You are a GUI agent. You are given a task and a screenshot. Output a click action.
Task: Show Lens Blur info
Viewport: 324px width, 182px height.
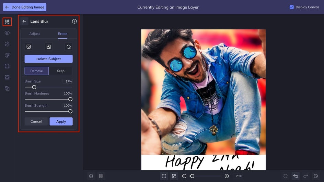coord(74,21)
